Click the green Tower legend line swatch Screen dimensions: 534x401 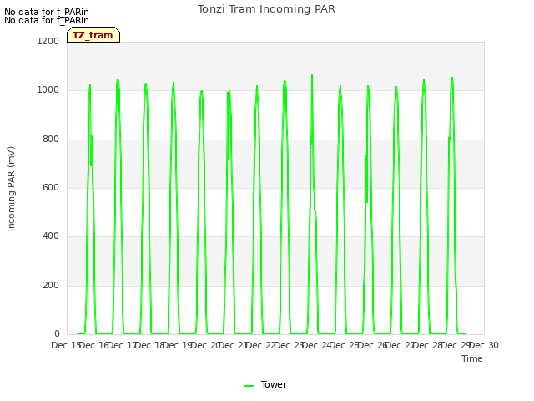[x=249, y=386]
